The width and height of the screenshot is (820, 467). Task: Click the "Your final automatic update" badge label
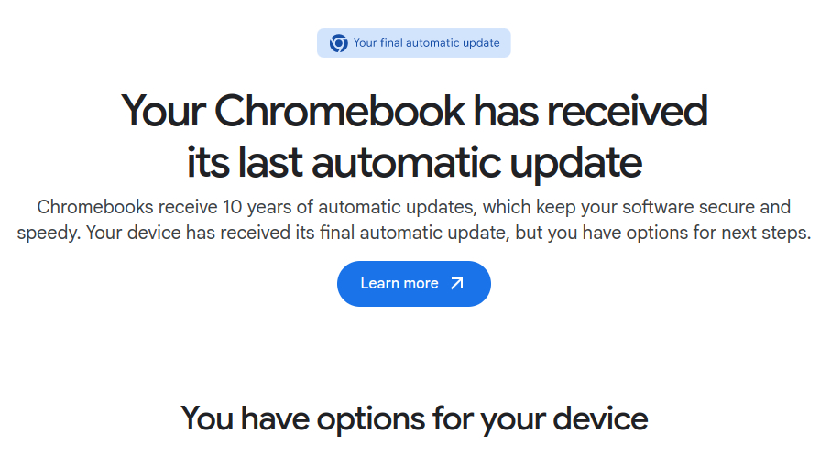coord(426,43)
